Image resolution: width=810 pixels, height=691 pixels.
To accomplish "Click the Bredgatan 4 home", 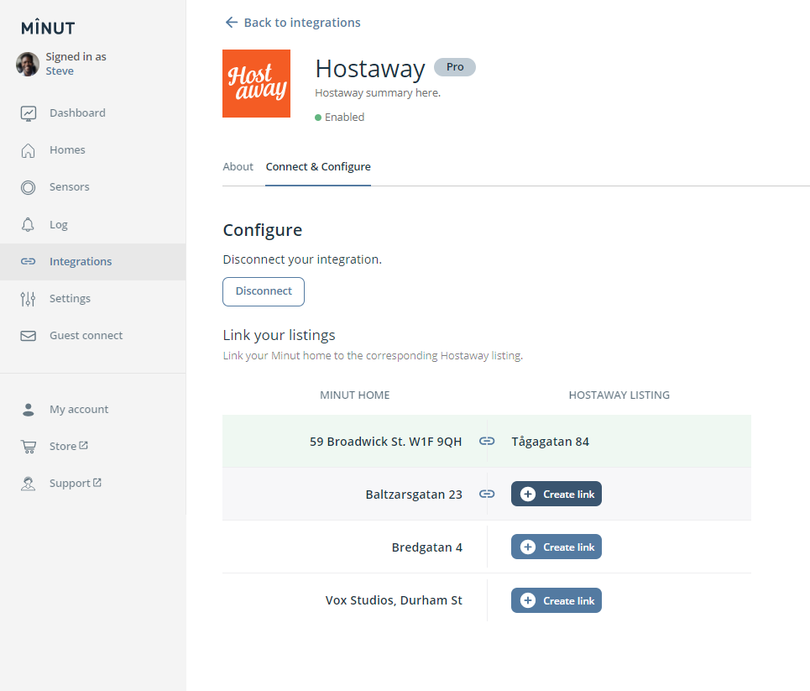I will coord(426,547).
